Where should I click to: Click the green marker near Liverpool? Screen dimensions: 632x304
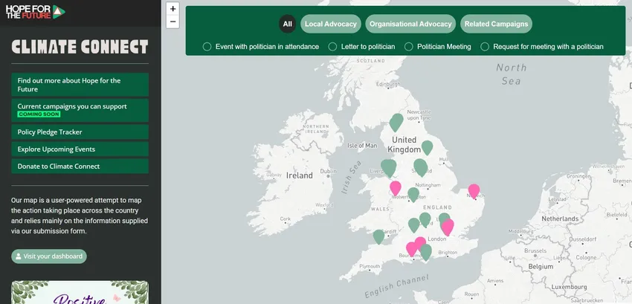click(x=388, y=167)
